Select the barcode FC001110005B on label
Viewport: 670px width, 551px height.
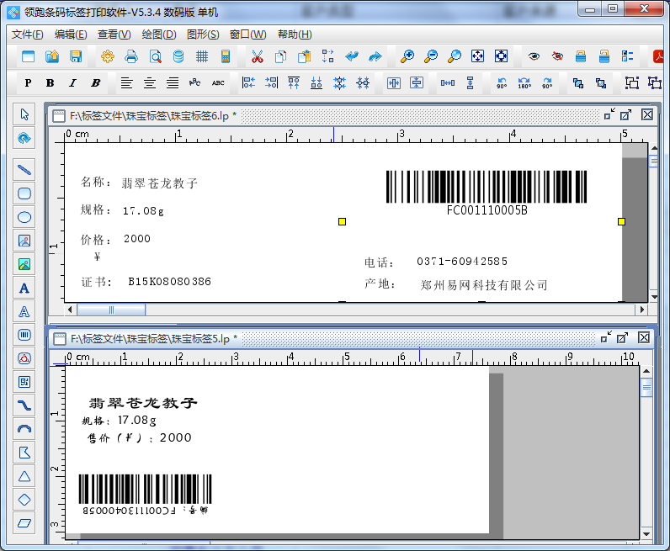(487, 188)
